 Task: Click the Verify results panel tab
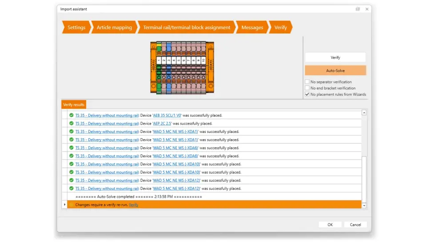[x=74, y=105]
